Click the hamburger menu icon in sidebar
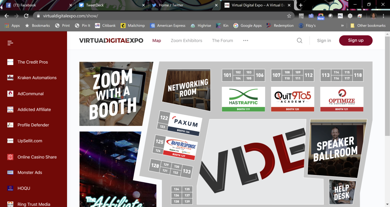The width and height of the screenshot is (390, 207). click(x=10, y=43)
